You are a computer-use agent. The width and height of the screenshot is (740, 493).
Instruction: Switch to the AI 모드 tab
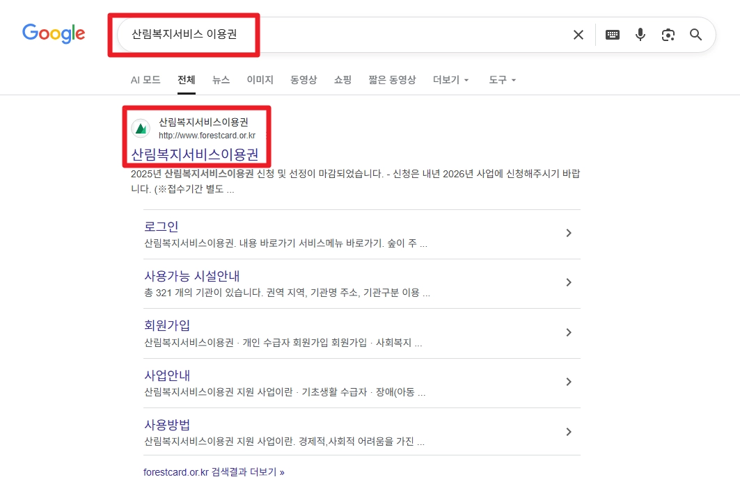145,79
